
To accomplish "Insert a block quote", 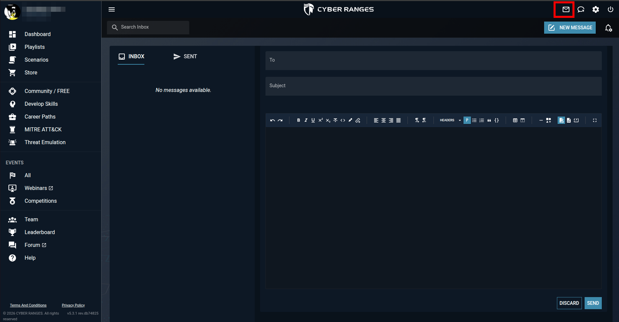I will pos(489,120).
